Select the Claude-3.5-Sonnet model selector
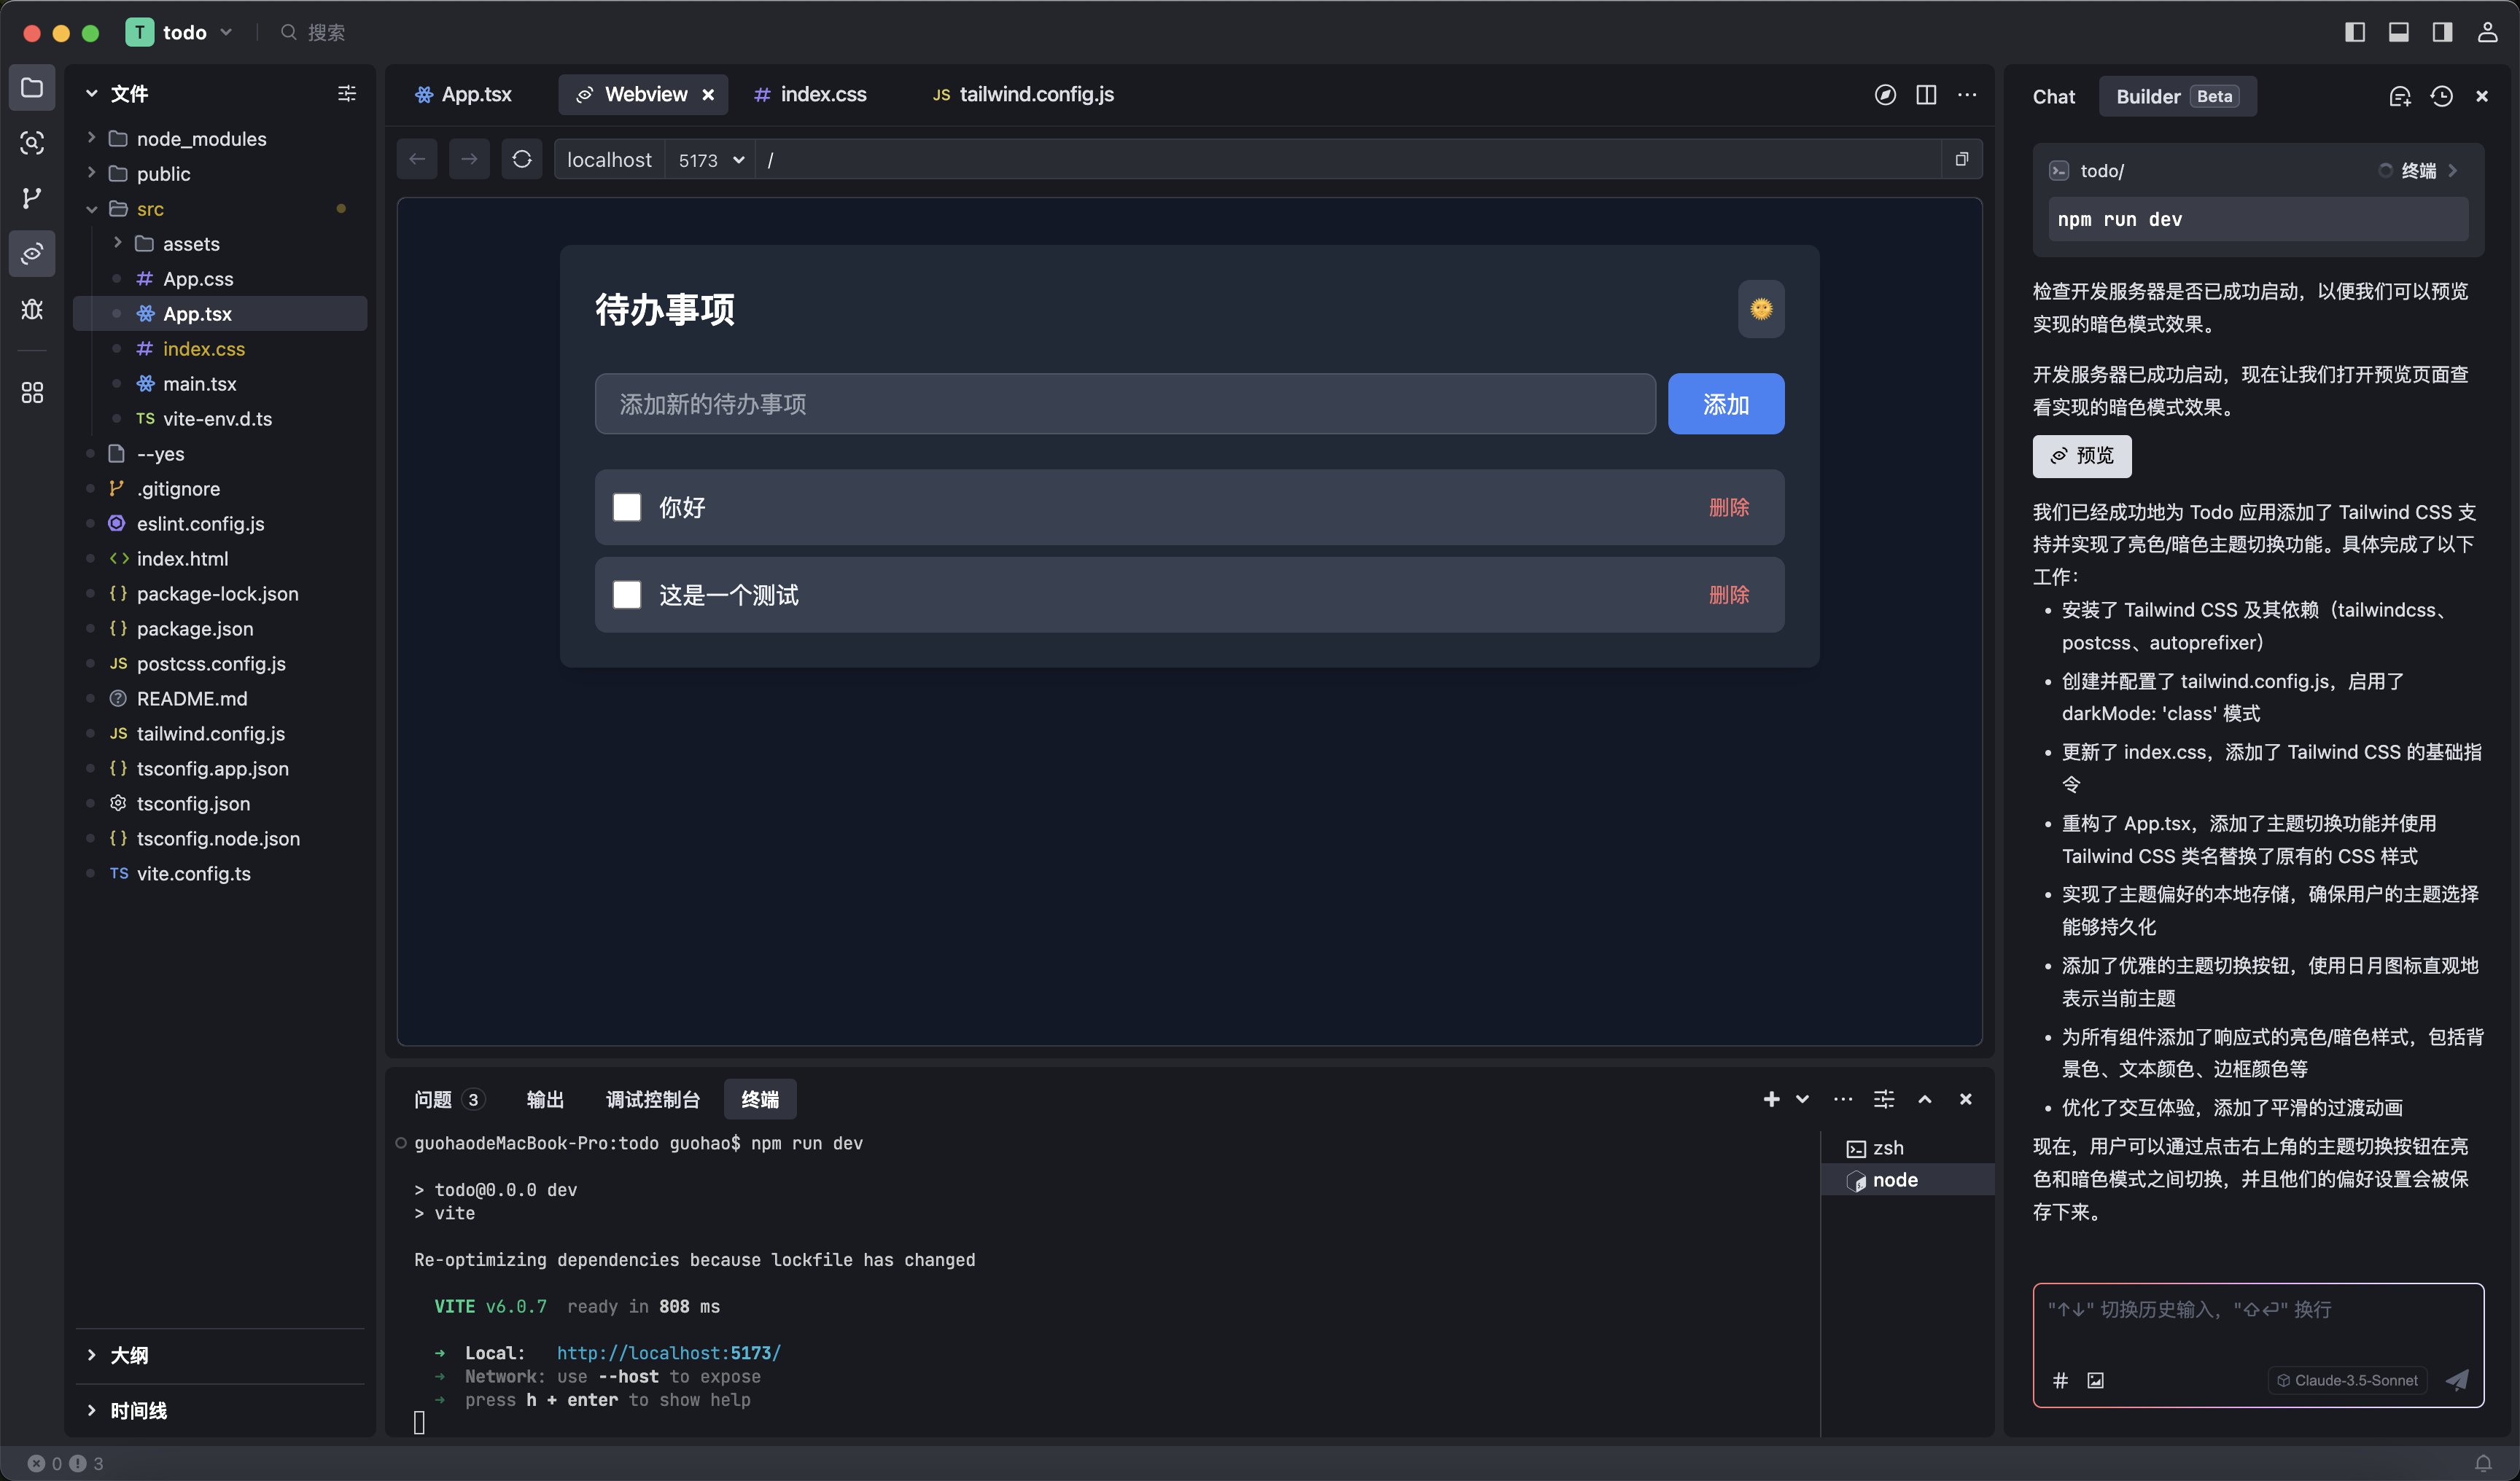 tap(2347, 1380)
